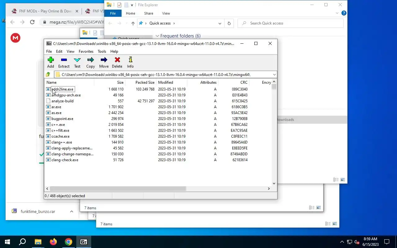Open Firefox from the taskbar
397x248 pixels.
point(53,242)
